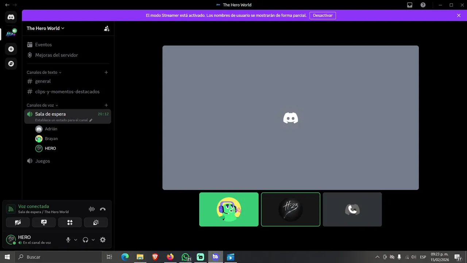The image size is (467, 263).
Task: Click the taskbar Buscar search box
Action: pos(58,257)
